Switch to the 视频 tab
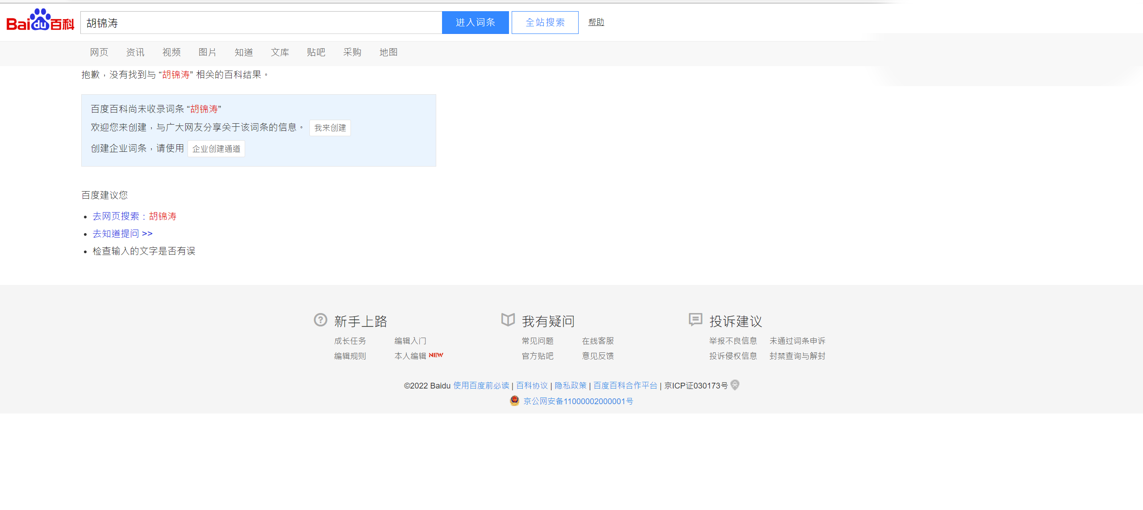This screenshot has height=510, width=1143. click(x=171, y=52)
